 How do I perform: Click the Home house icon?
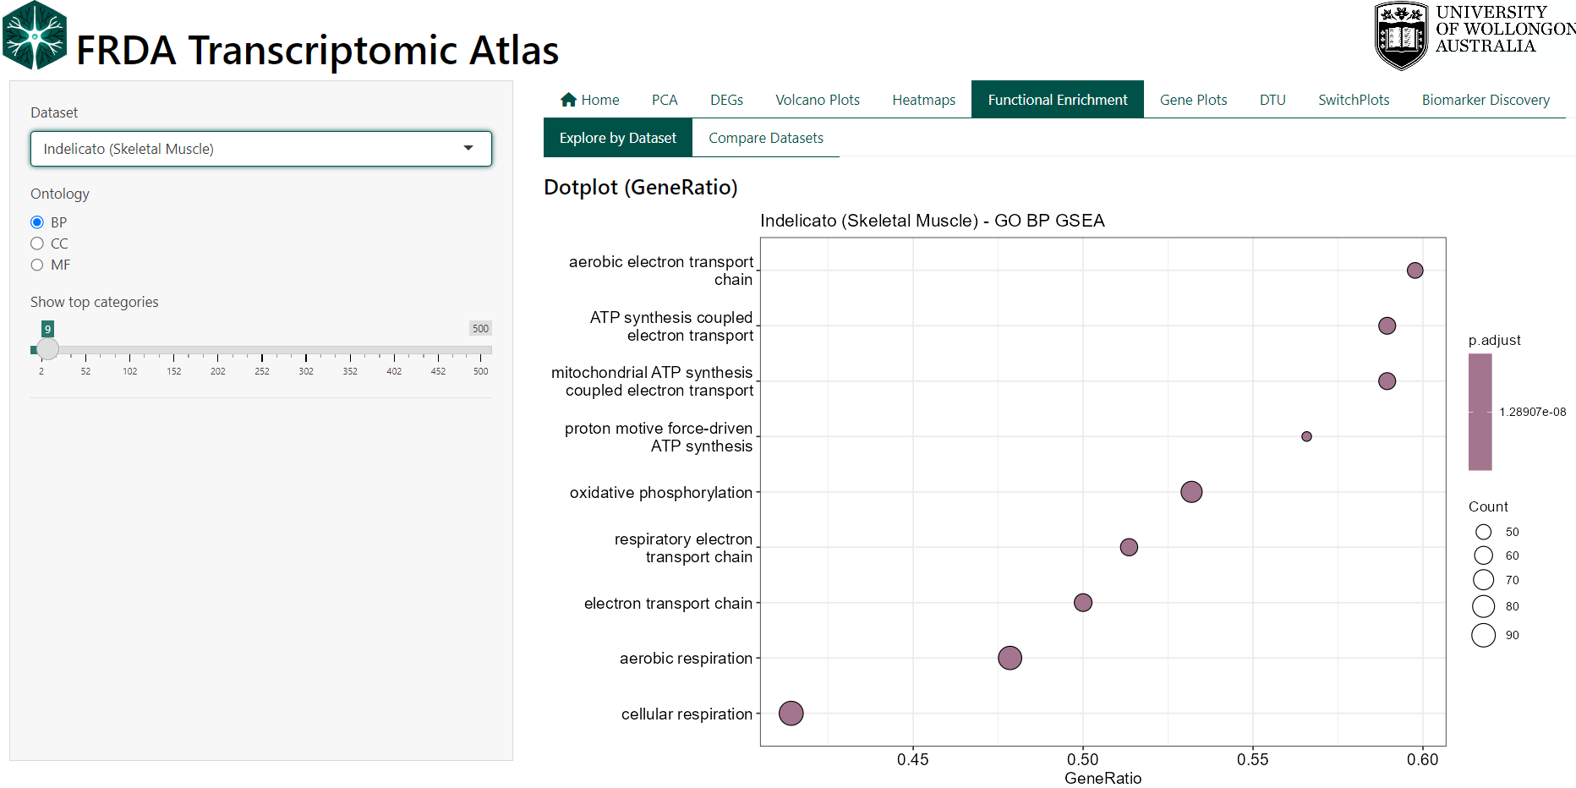[x=568, y=100]
